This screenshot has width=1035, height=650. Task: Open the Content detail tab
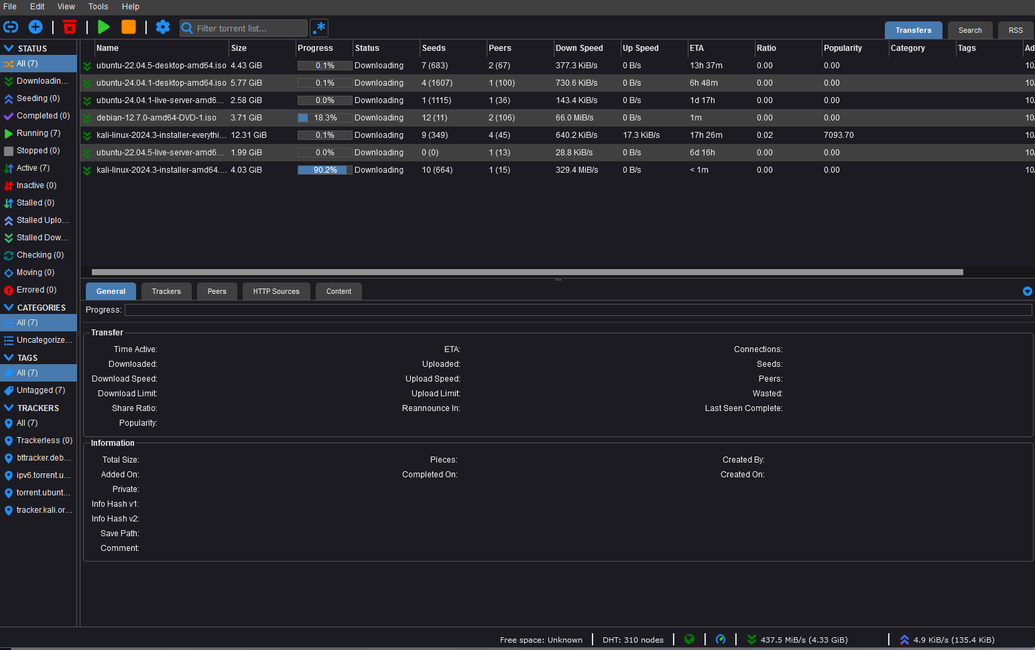339,291
